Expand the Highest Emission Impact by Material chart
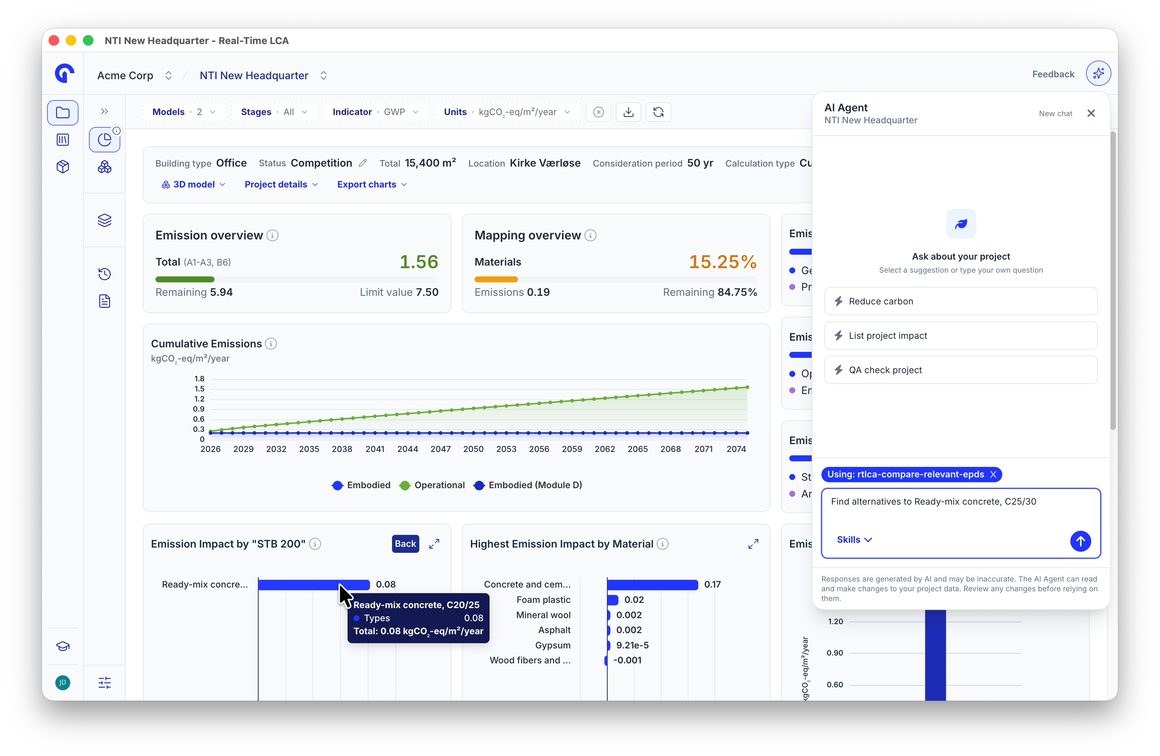The image size is (1160, 756). tap(753, 543)
